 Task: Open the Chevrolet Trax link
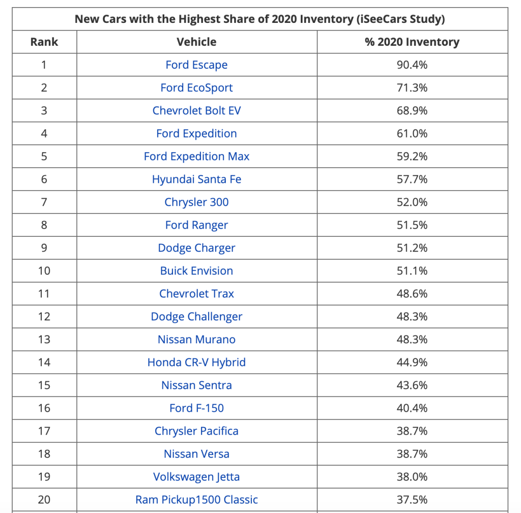196,294
